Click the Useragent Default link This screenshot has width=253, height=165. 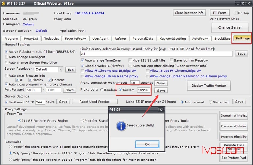point(28,24)
